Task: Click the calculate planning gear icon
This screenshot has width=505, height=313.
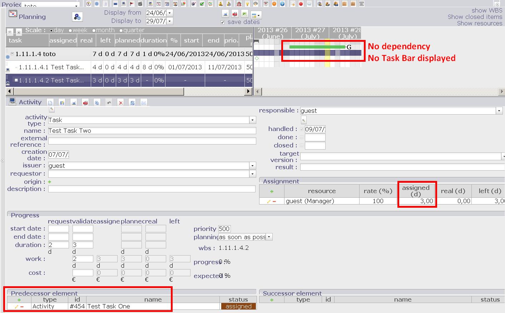Action: tap(77, 17)
